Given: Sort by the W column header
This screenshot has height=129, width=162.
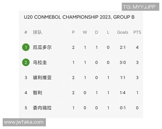Looking at the screenshot, I should [x=85, y=32].
